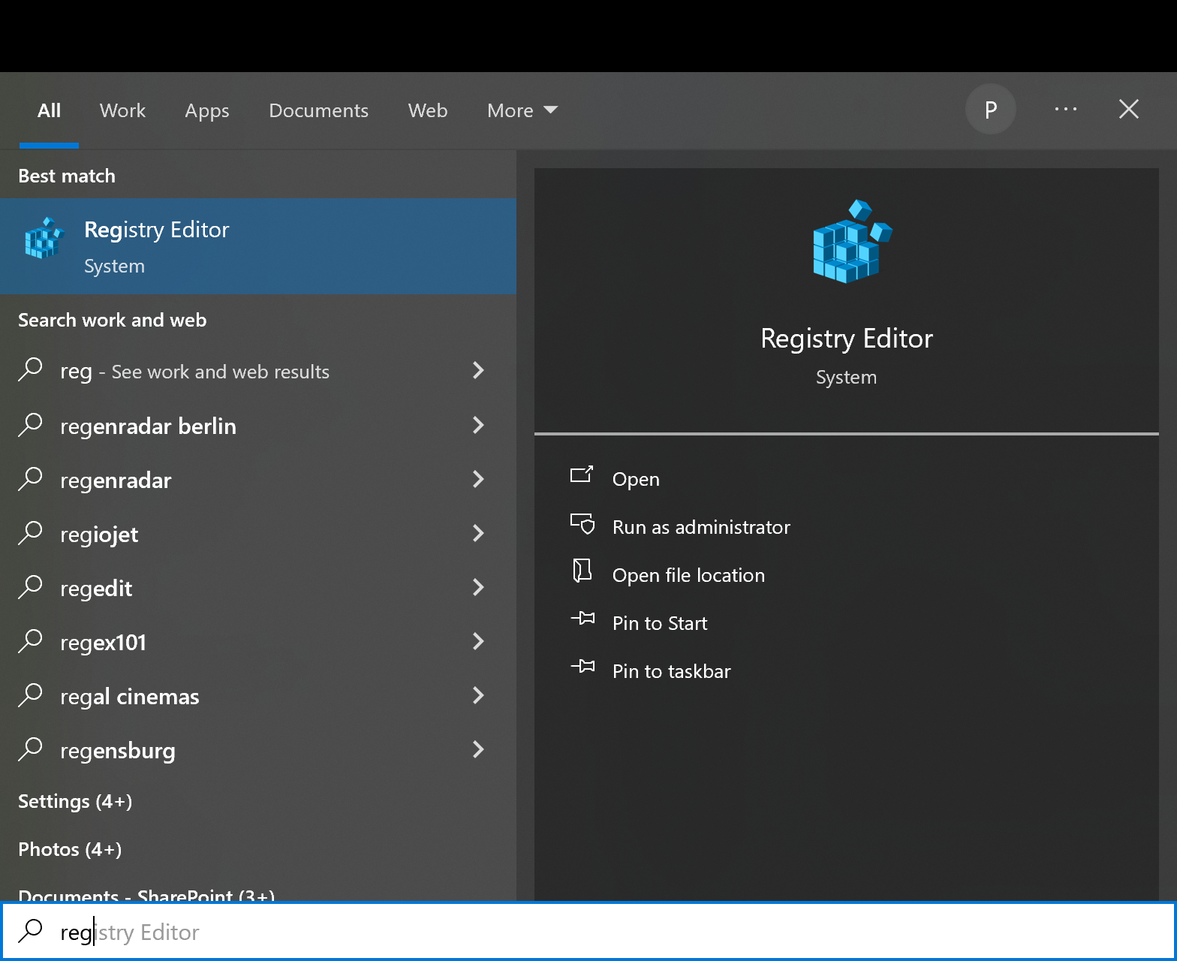This screenshot has width=1177, height=961.
Task: Click the search icon beside regal cinemas
Action: tap(30, 694)
